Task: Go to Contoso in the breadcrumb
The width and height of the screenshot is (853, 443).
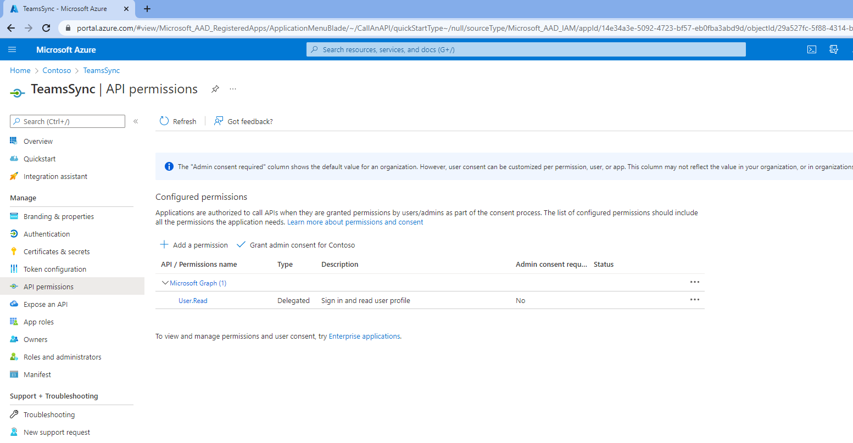Action: coord(57,70)
